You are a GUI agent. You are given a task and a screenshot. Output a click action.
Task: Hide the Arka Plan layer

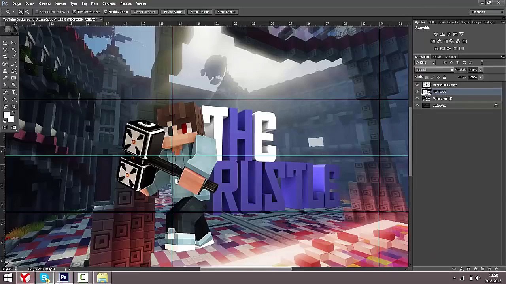pos(417,105)
